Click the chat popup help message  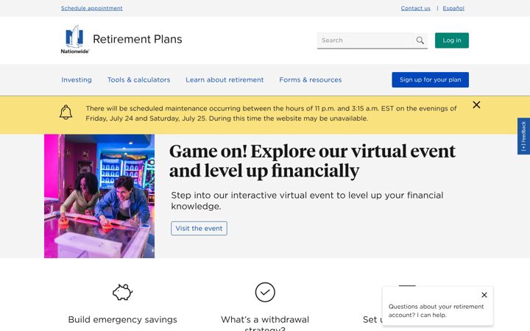pyautogui.click(x=436, y=310)
